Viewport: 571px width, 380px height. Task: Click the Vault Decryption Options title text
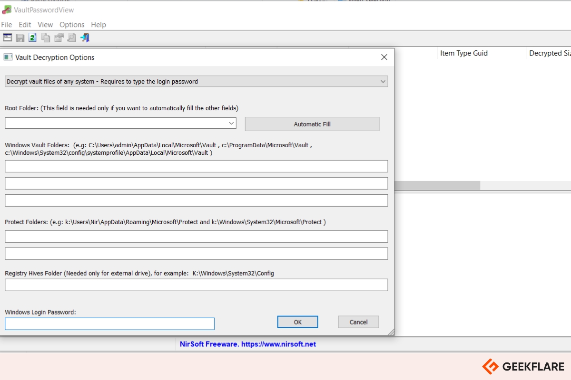point(55,57)
